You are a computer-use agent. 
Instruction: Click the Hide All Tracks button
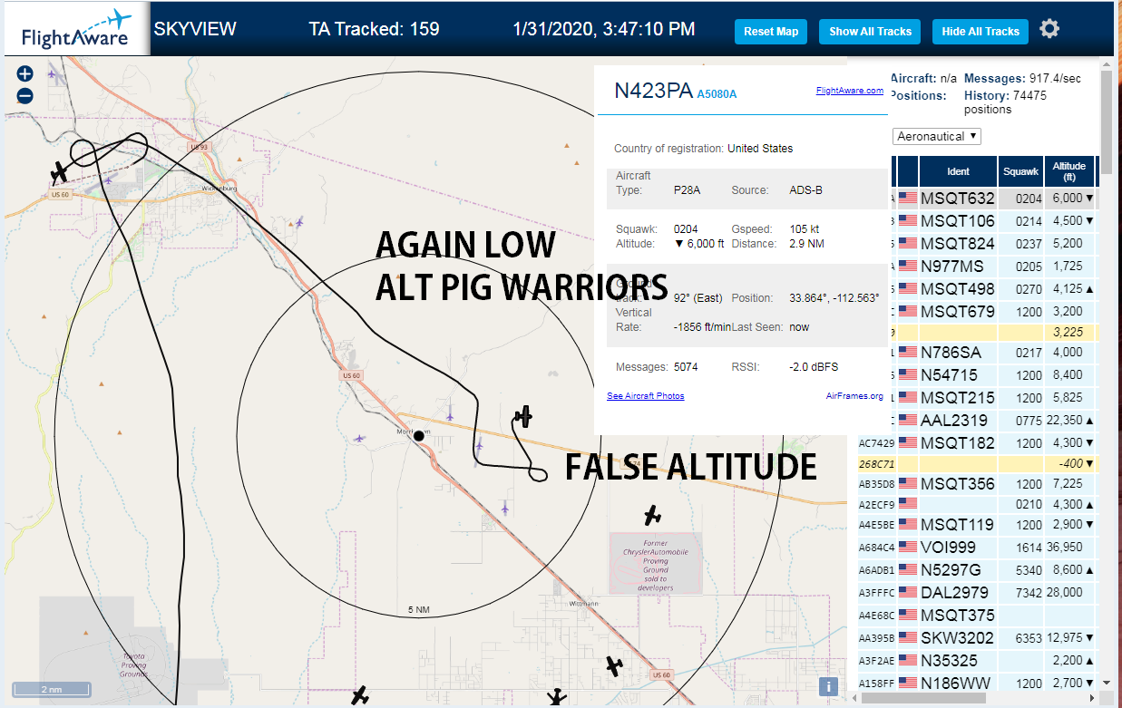tap(981, 32)
